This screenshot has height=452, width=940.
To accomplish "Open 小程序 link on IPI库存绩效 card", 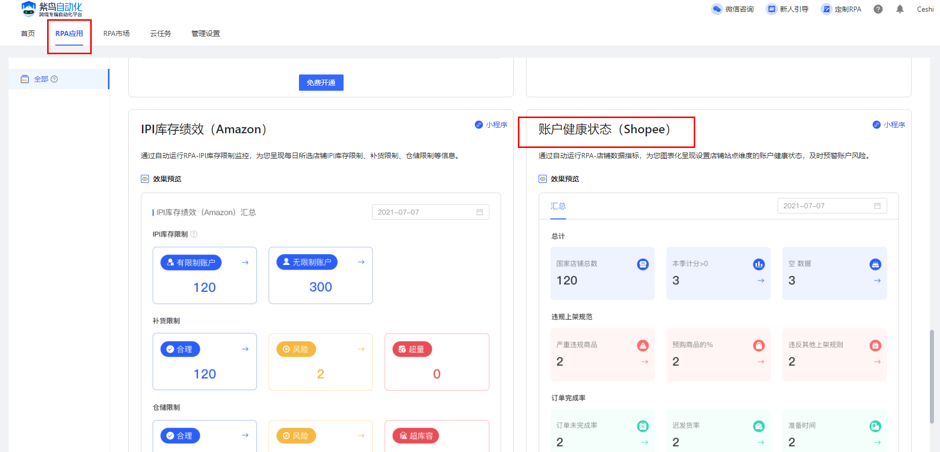I will (x=491, y=125).
